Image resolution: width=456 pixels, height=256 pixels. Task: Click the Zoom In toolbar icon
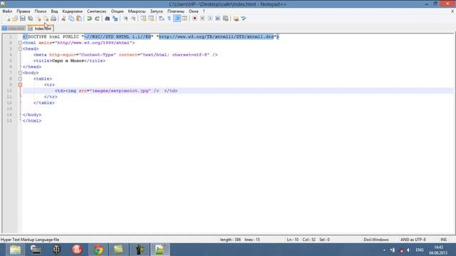(125, 18)
